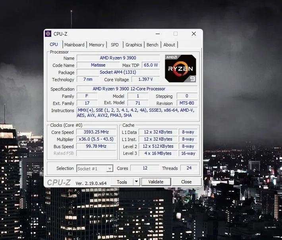Click the Validate button
Screen dimensions: 282x240
point(156,182)
